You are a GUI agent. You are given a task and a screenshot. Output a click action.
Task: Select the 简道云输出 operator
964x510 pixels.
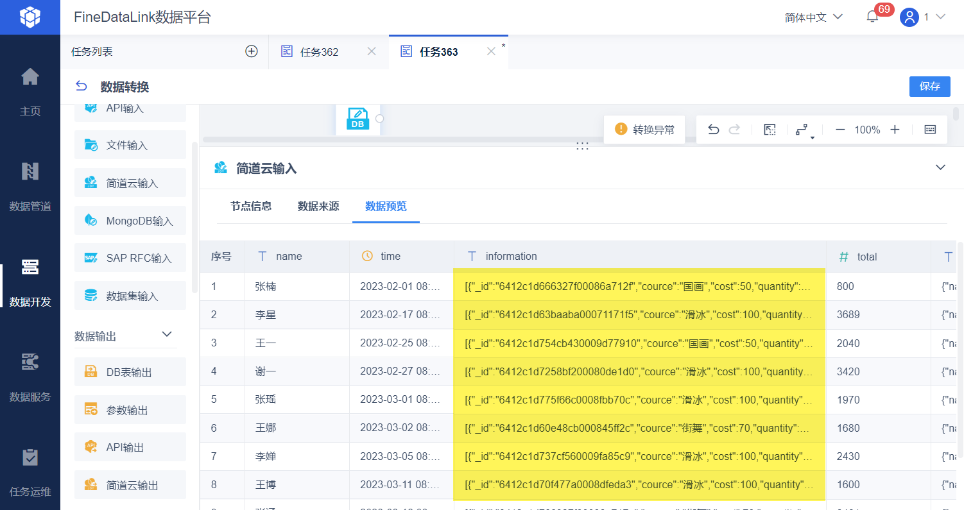click(x=130, y=485)
